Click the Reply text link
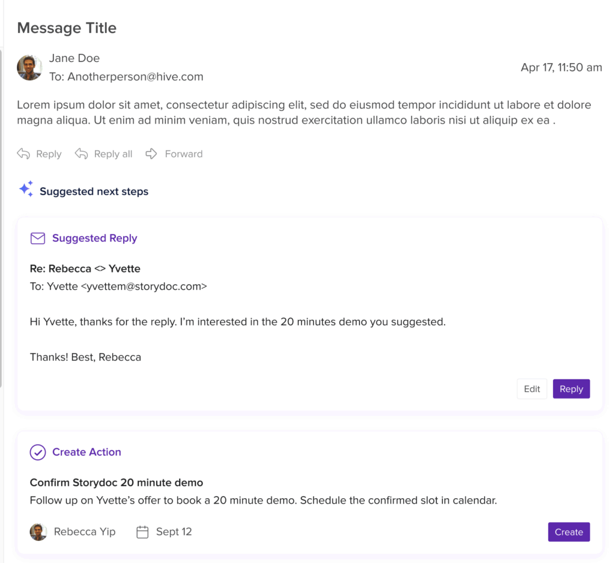This screenshot has height=563, width=615. tap(49, 154)
